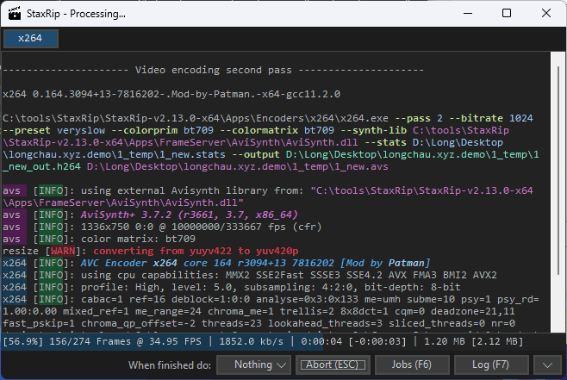The width and height of the screenshot is (567, 380).
Task: Expand the chevron menu beside Log
Action: click(547, 364)
